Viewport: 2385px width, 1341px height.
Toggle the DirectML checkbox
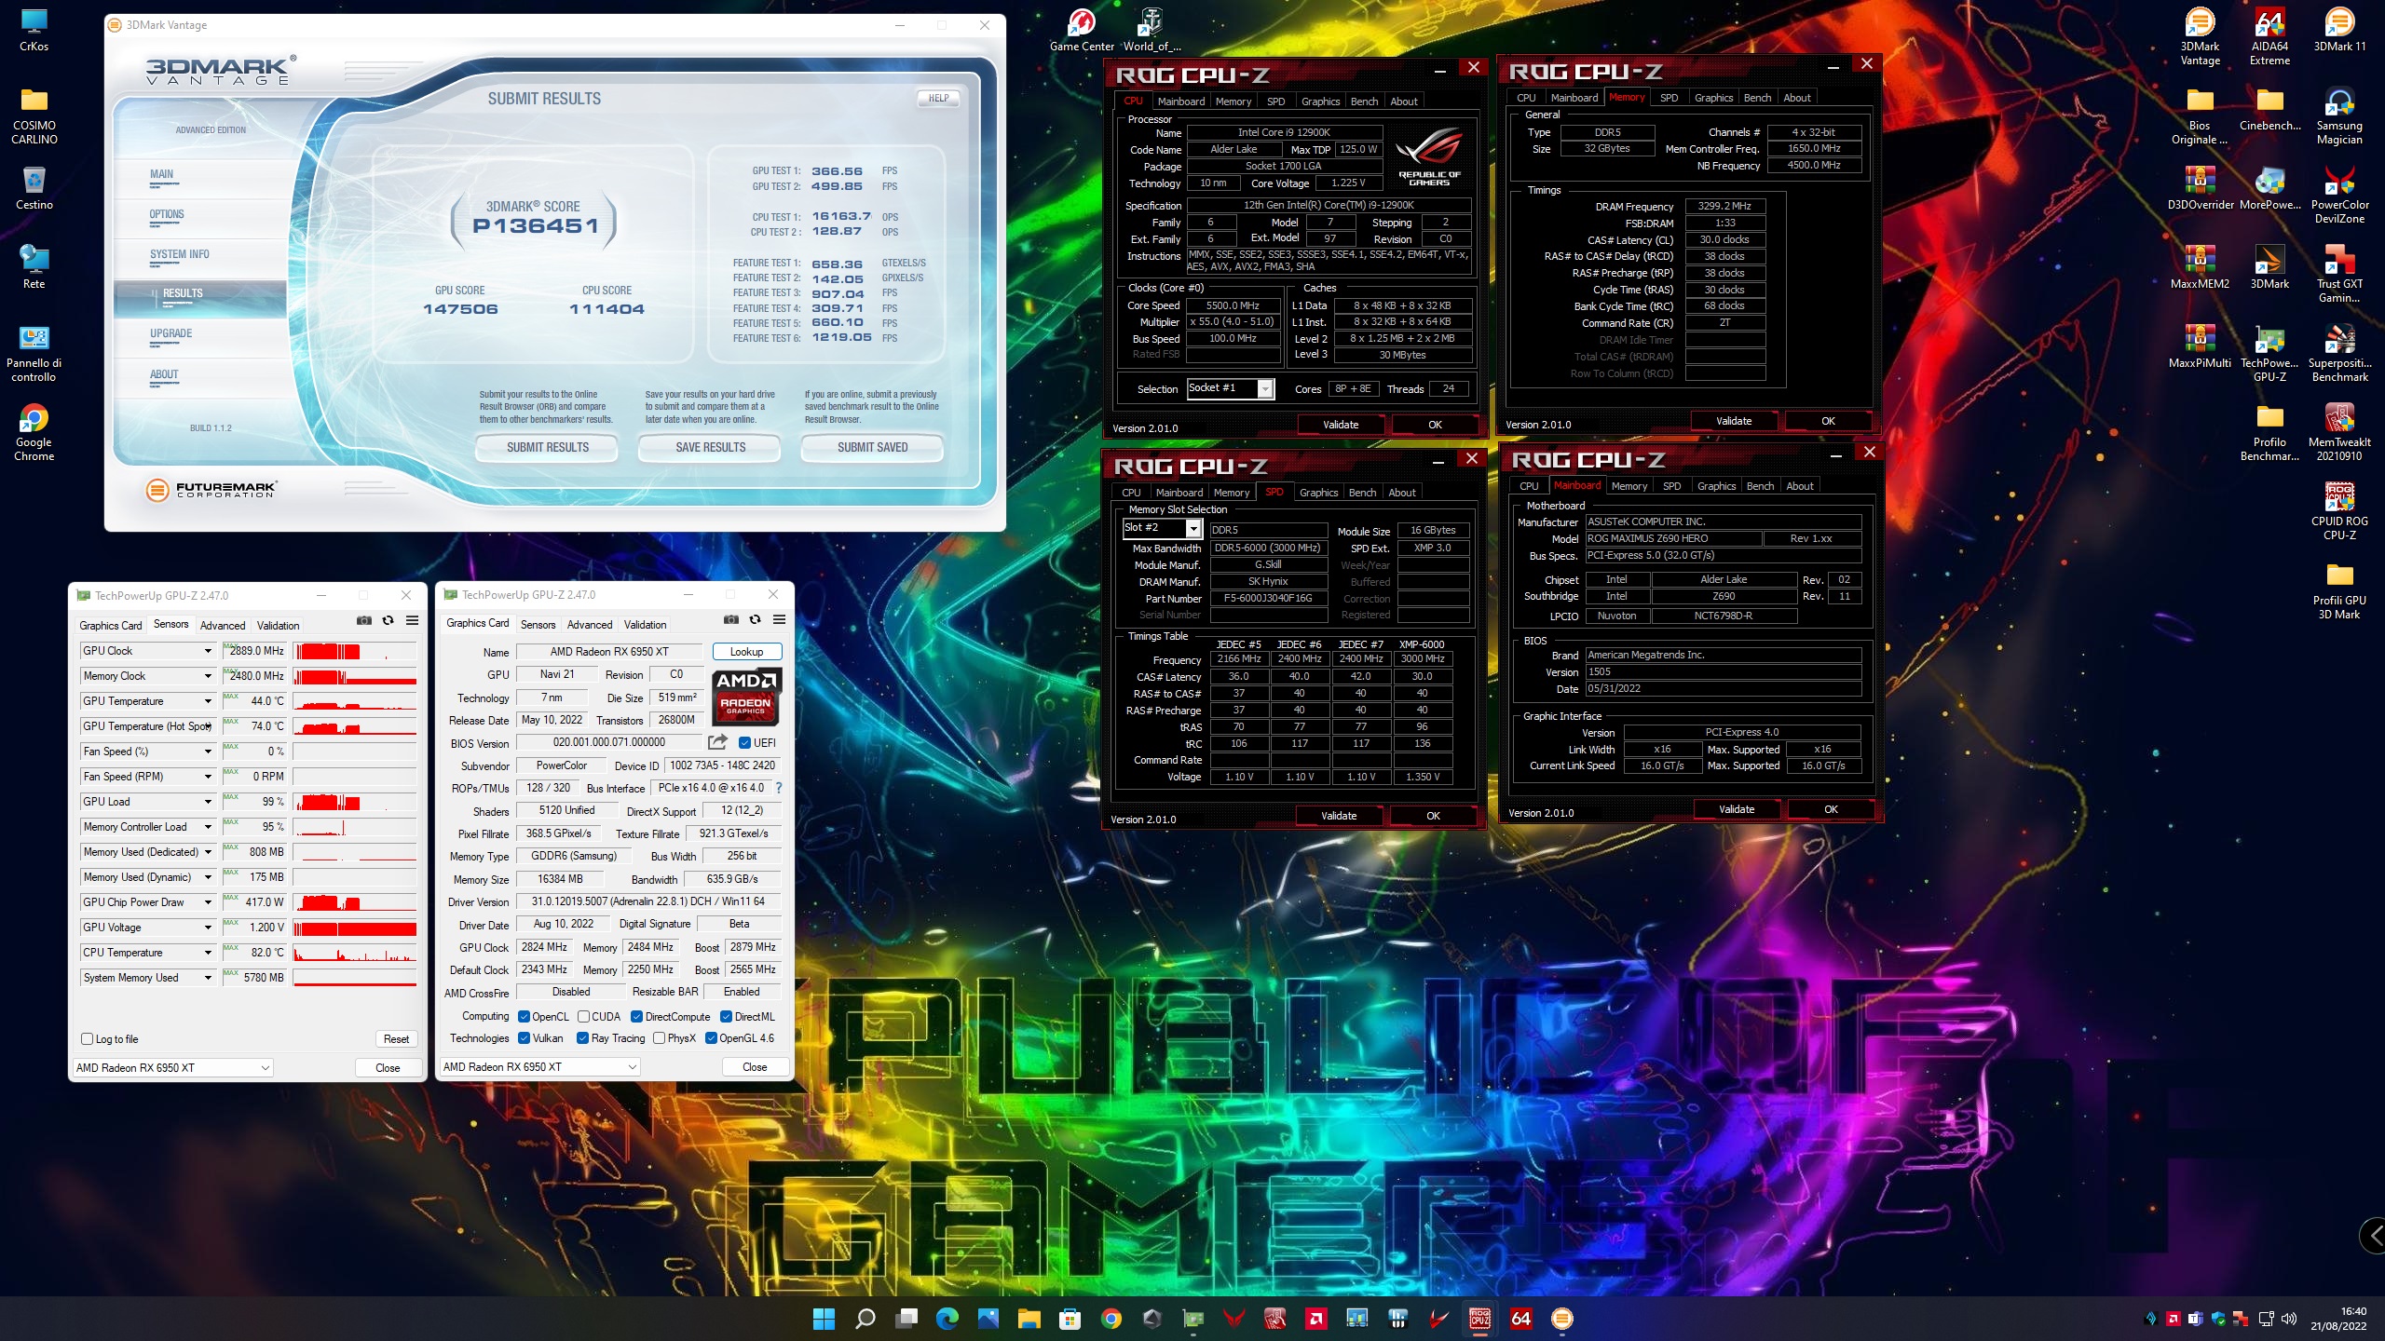pyautogui.click(x=726, y=1017)
